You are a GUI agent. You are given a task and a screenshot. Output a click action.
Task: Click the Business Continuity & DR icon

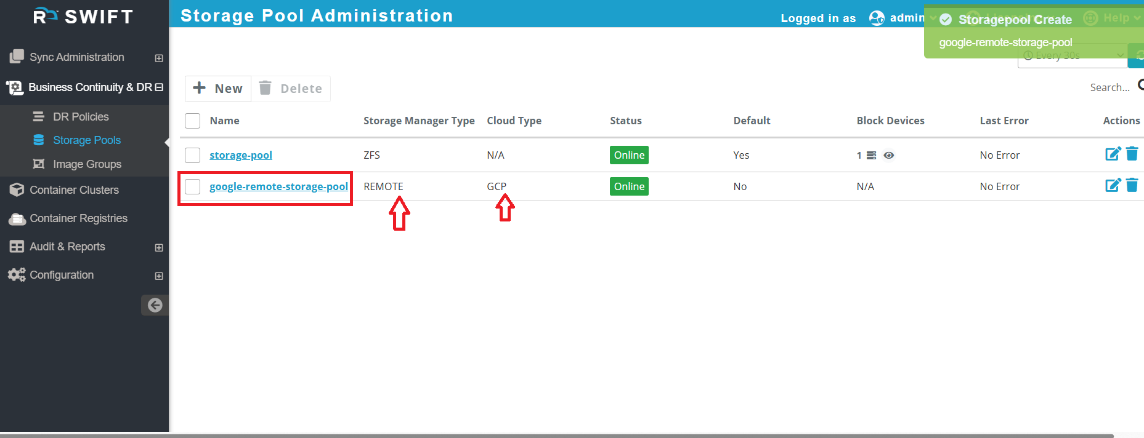click(x=14, y=87)
